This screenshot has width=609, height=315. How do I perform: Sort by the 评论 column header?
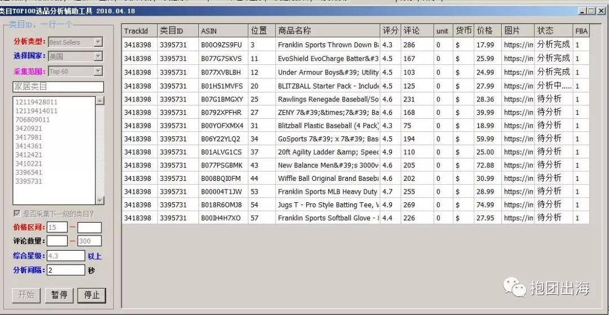click(x=417, y=31)
